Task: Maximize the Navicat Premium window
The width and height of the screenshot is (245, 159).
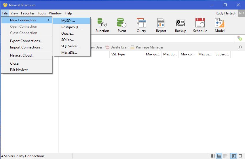Action: (225, 5)
